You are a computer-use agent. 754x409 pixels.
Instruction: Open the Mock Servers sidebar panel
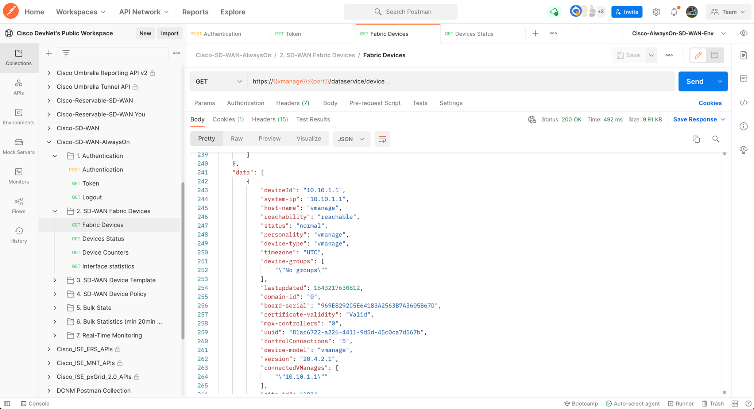(19, 146)
